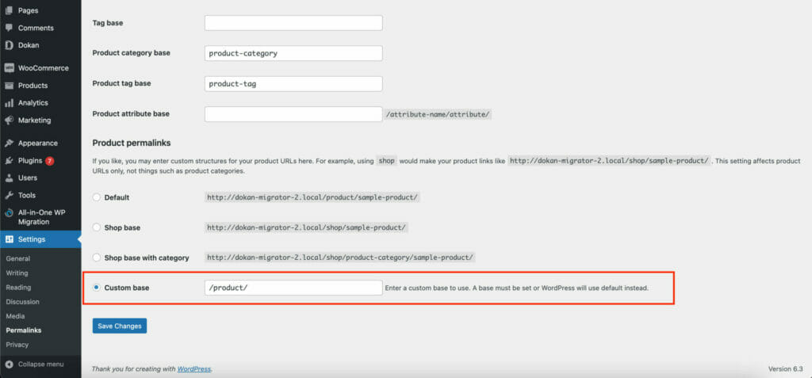Click the Default sample product URL text
Viewport: 812px width, 378px height.
tap(312, 197)
